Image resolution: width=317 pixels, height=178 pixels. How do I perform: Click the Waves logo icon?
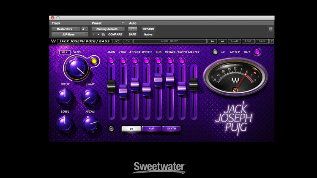(x=53, y=41)
